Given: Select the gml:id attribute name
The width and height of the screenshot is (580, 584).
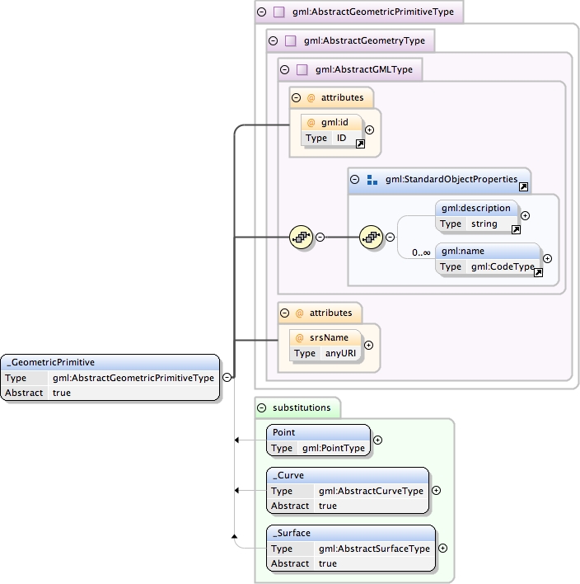Looking at the screenshot, I should [334, 123].
